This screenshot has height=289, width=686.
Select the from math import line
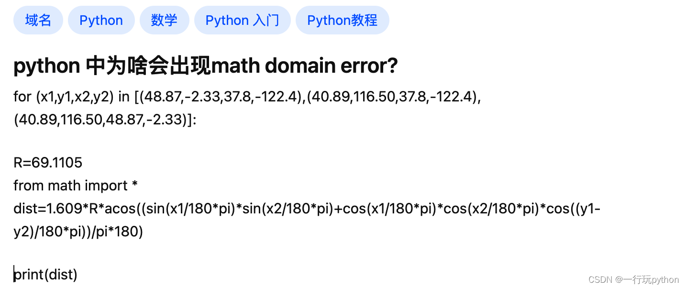(76, 185)
